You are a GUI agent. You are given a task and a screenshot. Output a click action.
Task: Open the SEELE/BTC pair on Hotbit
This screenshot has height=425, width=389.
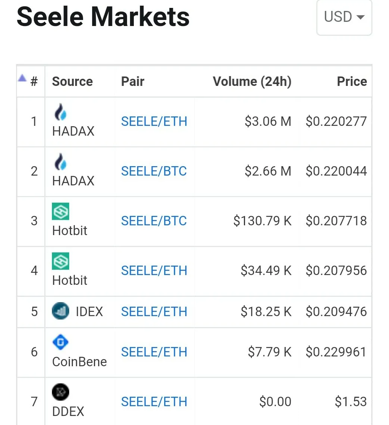pos(154,221)
